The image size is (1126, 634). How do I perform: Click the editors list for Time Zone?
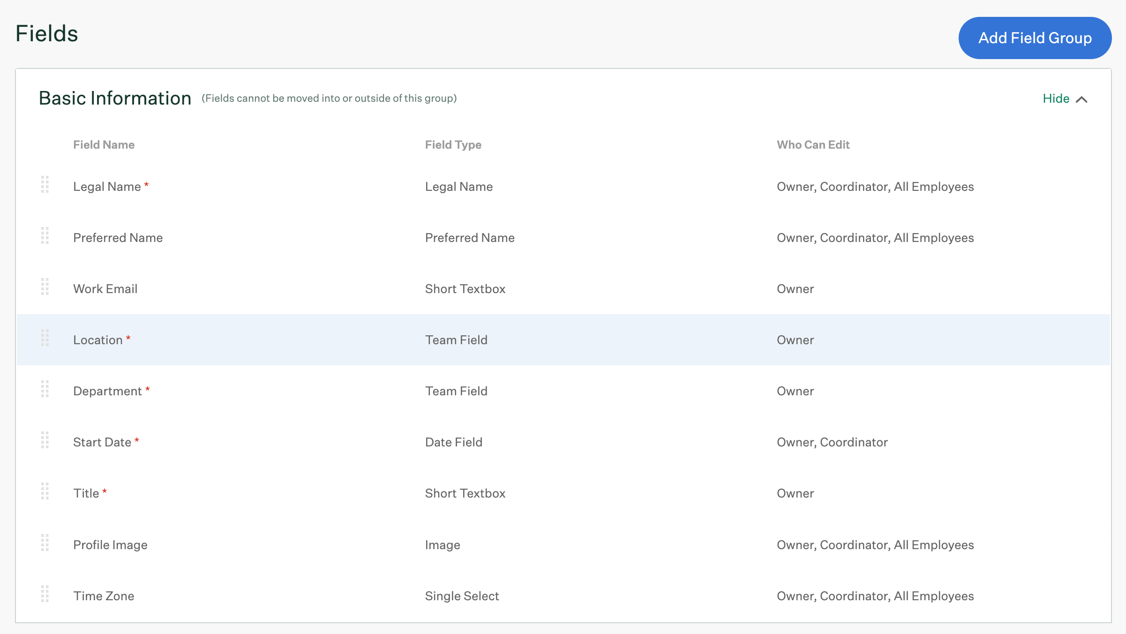pyautogui.click(x=875, y=596)
